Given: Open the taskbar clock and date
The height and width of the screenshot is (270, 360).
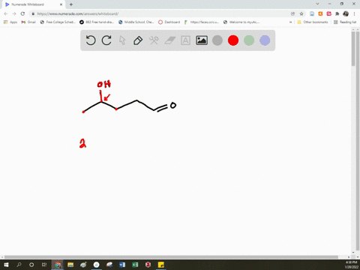Looking at the screenshot, I should pyautogui.click(x=351, y=265).
